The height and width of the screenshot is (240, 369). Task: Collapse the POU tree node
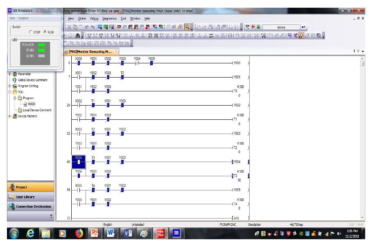point(10,92)
